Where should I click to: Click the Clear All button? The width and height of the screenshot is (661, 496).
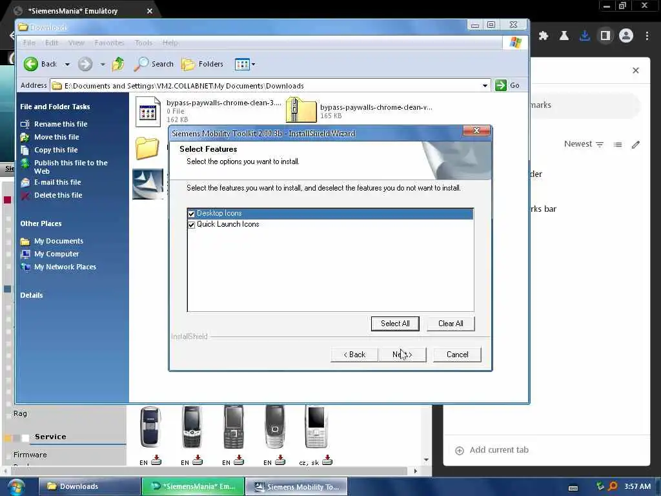(x=451, y=324)
